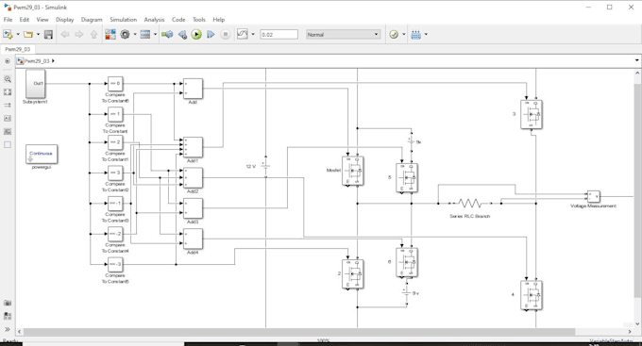
Task: Open the Help menu
Action: [x=219, y=20]
